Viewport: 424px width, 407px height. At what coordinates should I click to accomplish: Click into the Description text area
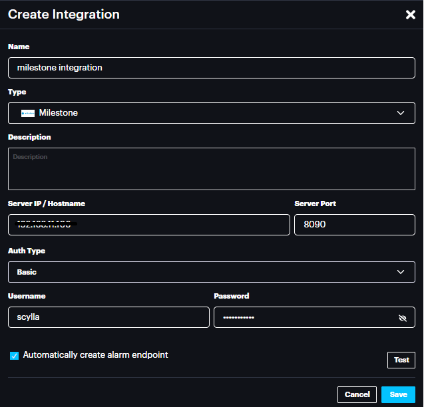[211, 169]
